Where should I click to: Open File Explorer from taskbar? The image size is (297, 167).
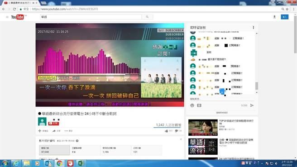27,163
